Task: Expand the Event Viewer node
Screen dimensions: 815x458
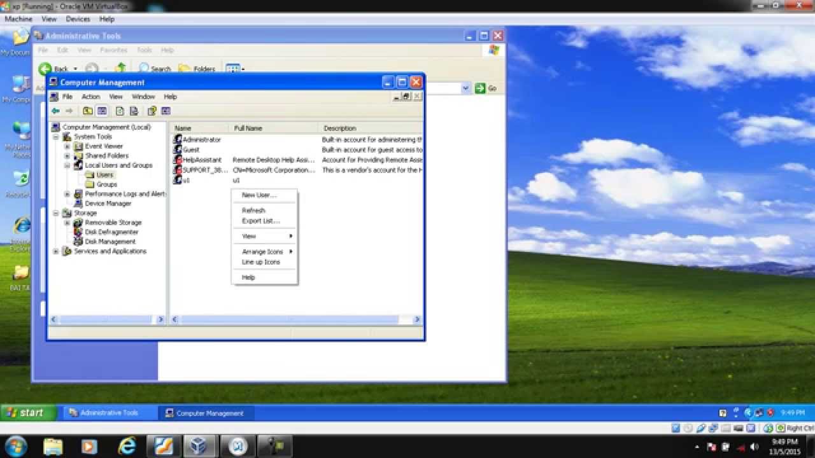Action: [67, 146]
